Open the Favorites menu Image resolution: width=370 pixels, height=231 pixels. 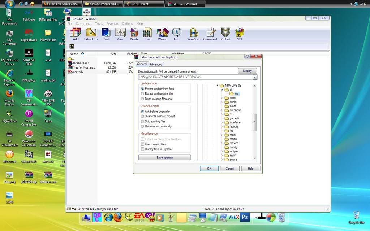pyautogui.click(x=112, y=23)
